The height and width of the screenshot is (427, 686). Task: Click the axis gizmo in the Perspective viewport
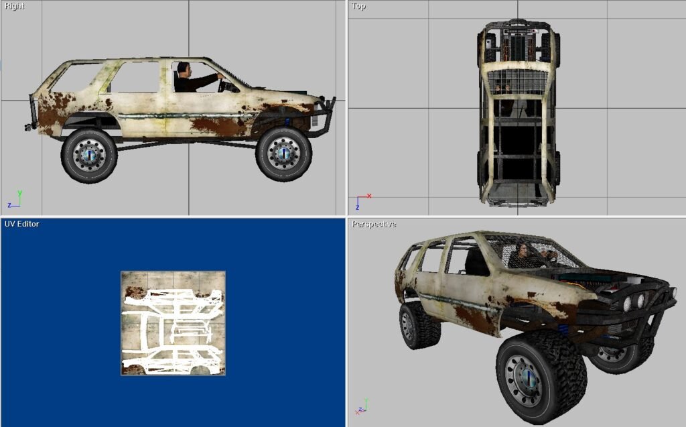click(x=362, y=407)
